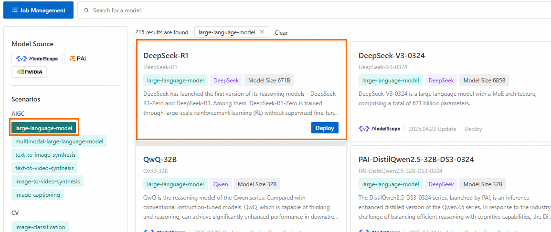Click the list icon in Job Management
This screenshot has height=232, width=551.
pos(15,10)
